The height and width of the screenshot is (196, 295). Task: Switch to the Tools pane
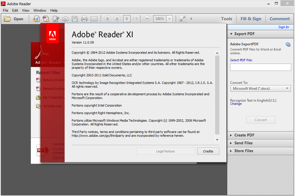227,19
